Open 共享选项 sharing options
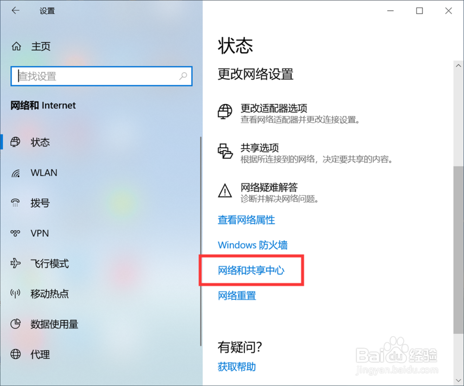 (x=259, y=148)
